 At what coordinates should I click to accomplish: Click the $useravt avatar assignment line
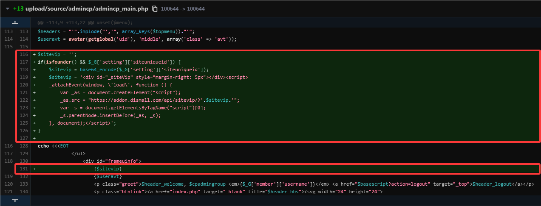pos(136,39)
